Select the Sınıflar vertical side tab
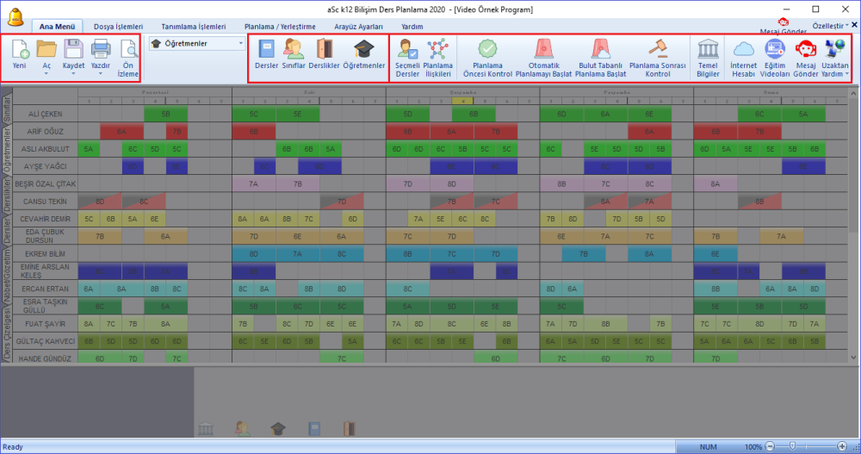861x454 pixels. click(x=7, y=108)
